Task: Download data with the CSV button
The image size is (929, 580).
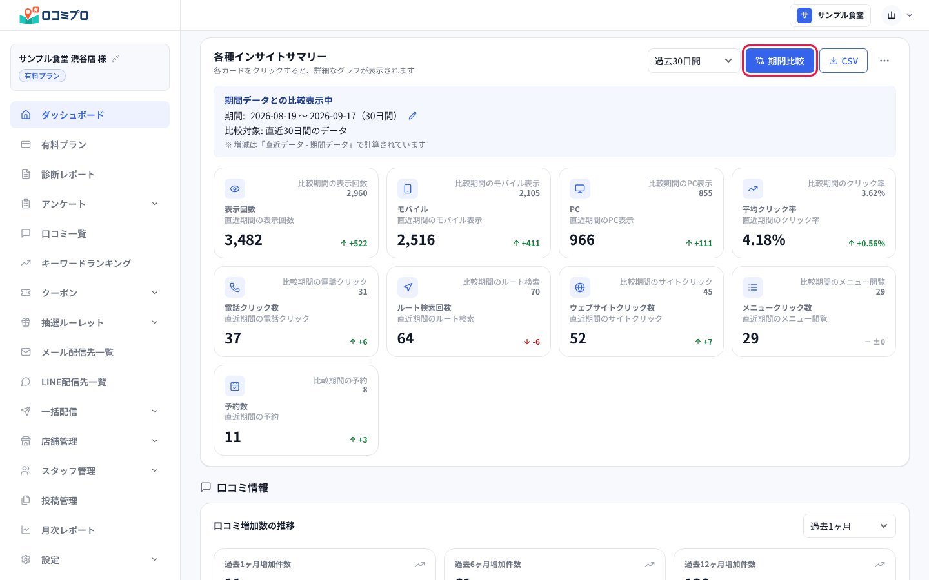Action: tap(843, 61)
